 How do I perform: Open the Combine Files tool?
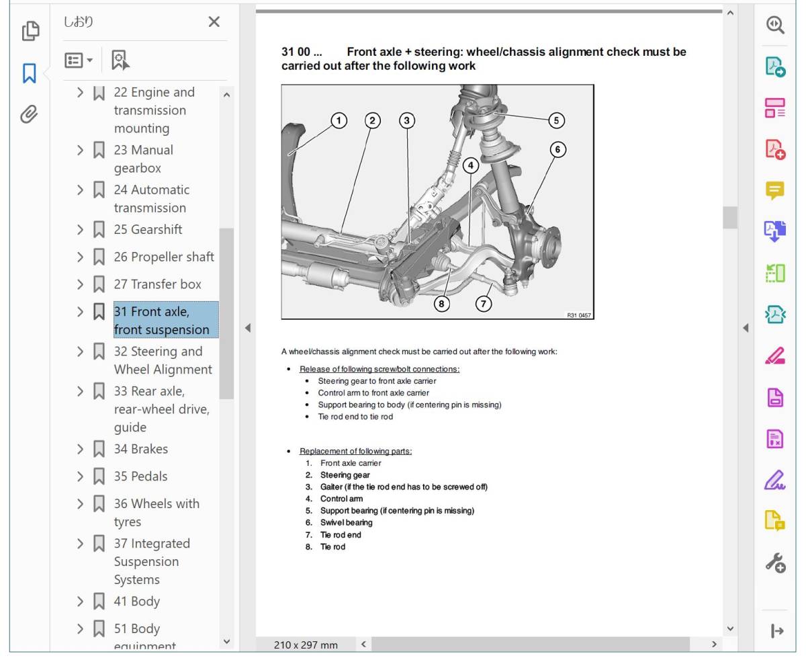[x=775, y=231]
